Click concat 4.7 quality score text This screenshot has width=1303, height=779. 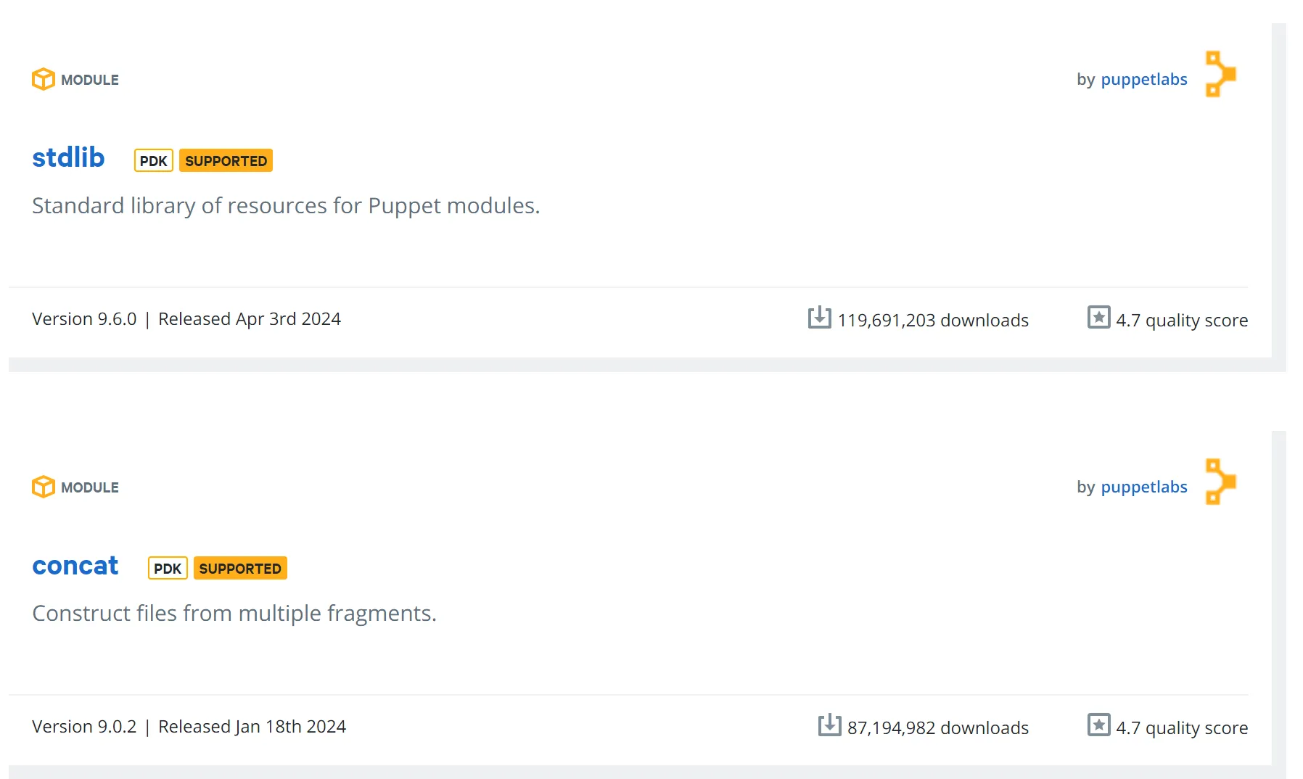coord(1181,728)
